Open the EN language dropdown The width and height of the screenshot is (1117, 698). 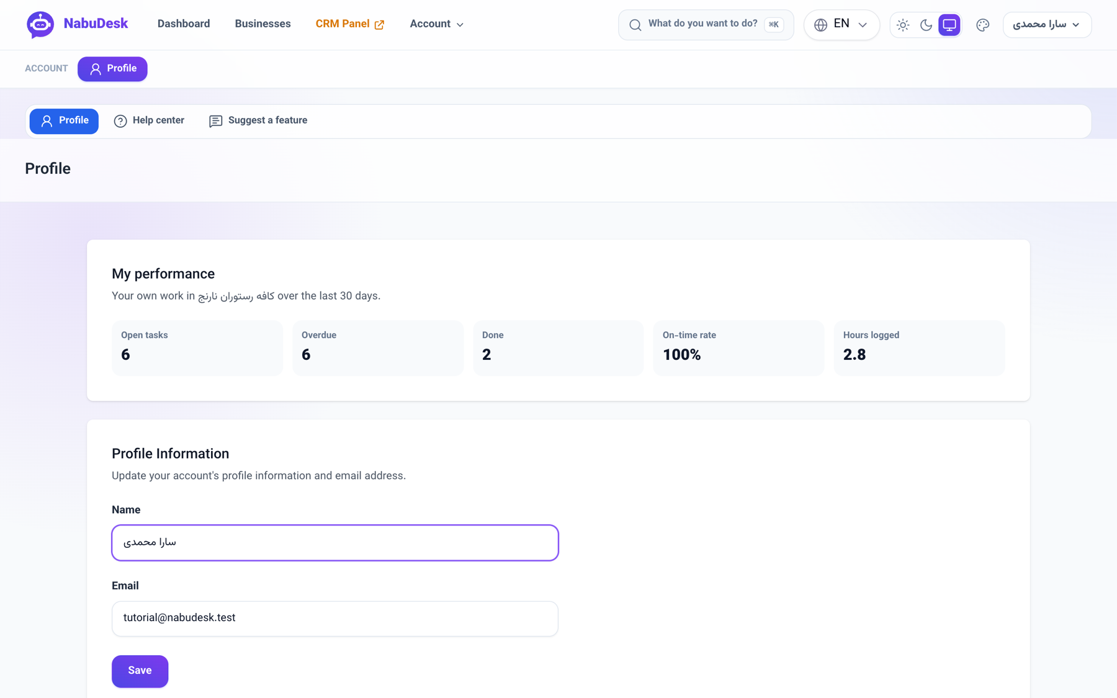(x=841, y=25)
